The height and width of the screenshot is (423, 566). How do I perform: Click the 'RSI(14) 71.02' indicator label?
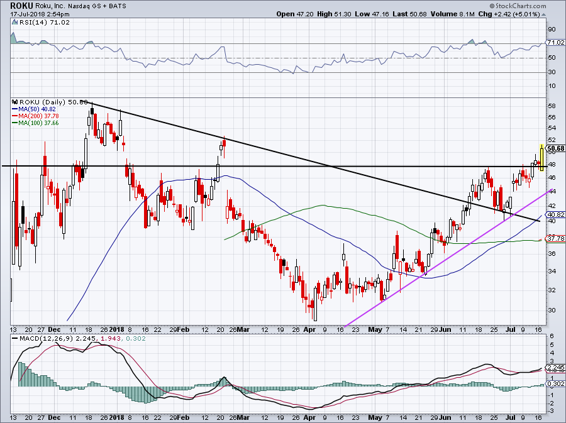pos(45,23)
